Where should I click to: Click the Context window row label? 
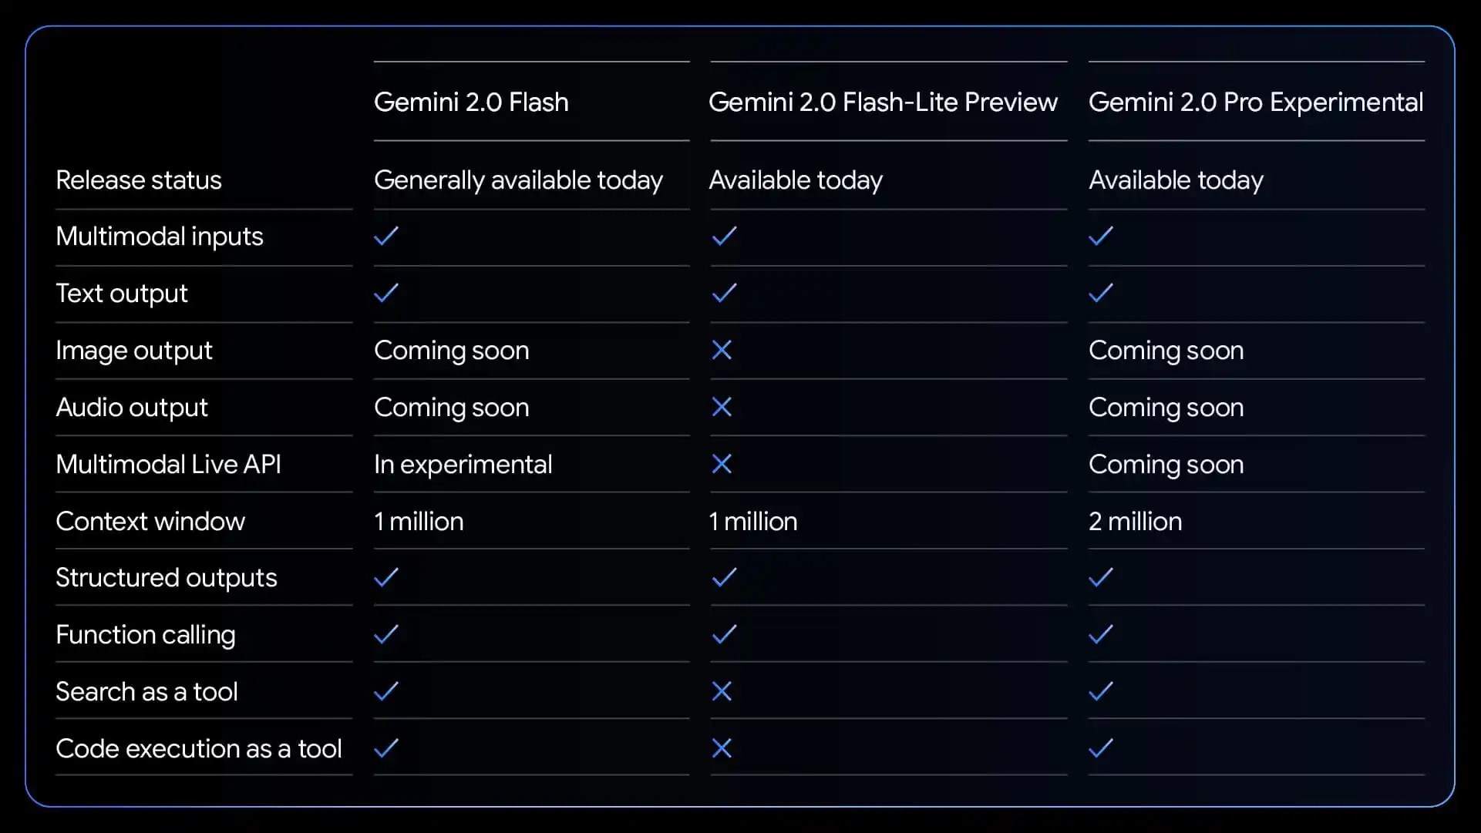coord(150,521)
